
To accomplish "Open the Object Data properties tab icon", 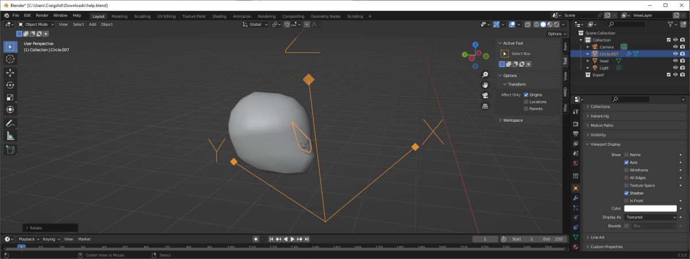I will tap(576, 237).
